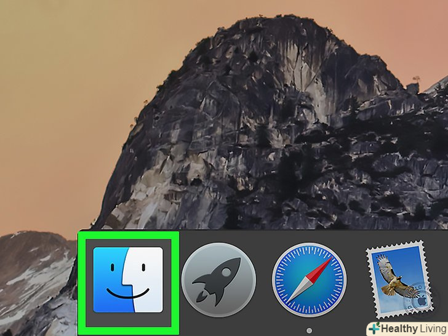Open Mail stamp icon in Dock
This screenshot has height=336, width=448.
(x=399, y=279)
